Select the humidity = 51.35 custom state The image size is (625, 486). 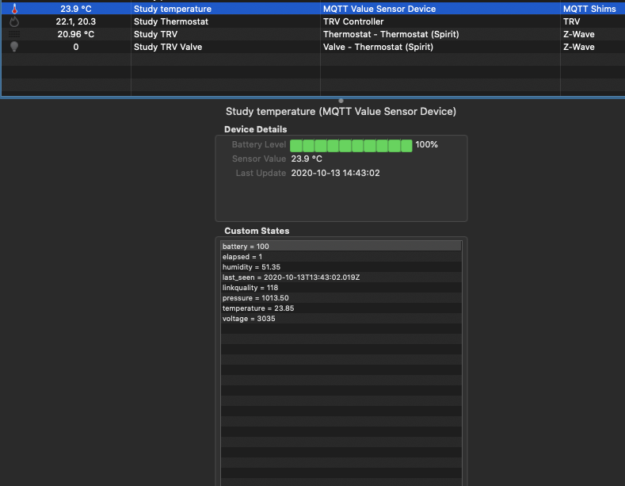coord(341,267)
